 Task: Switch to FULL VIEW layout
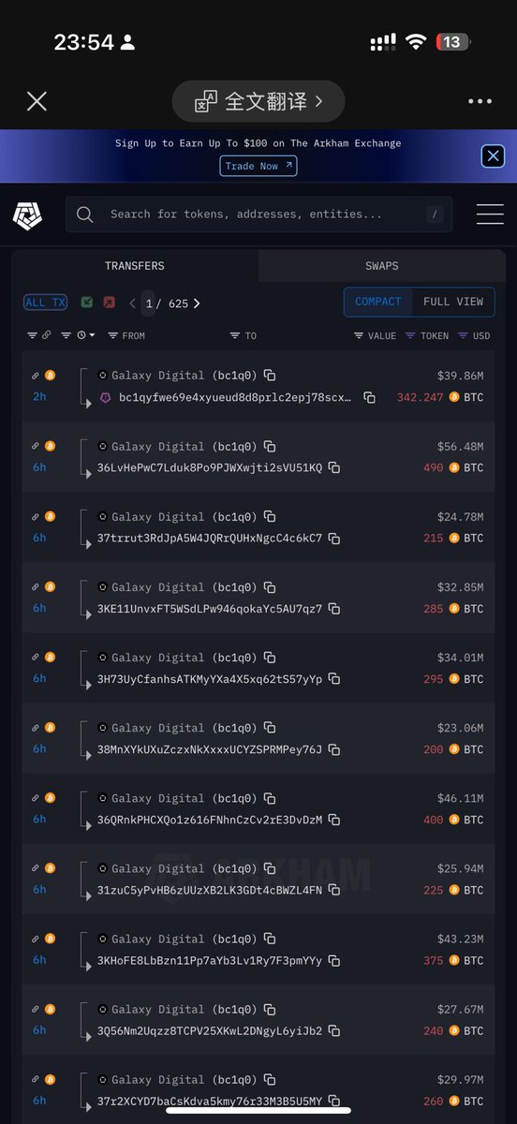[453, 302]
